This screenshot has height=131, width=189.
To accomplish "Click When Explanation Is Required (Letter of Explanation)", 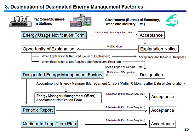I will (76, 56).
